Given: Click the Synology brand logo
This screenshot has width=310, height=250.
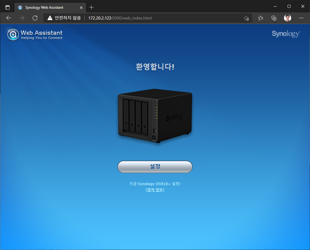Looking at the screenshot, I should [286, 34].
